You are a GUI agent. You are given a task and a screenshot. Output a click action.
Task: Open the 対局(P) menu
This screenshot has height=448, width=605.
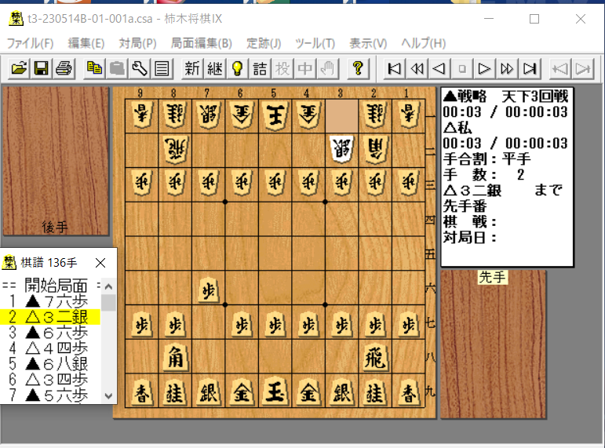click(x=137, y=43)
